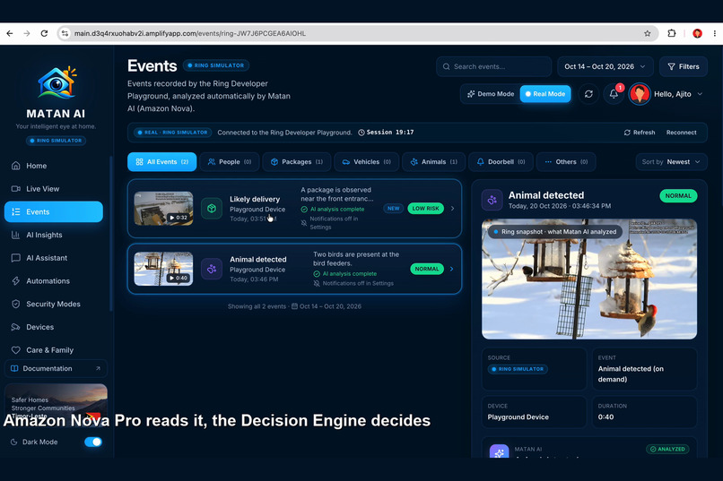Click the browser forward arrow
The width and height of the screenshot is (723, 481).
point(27,33)
